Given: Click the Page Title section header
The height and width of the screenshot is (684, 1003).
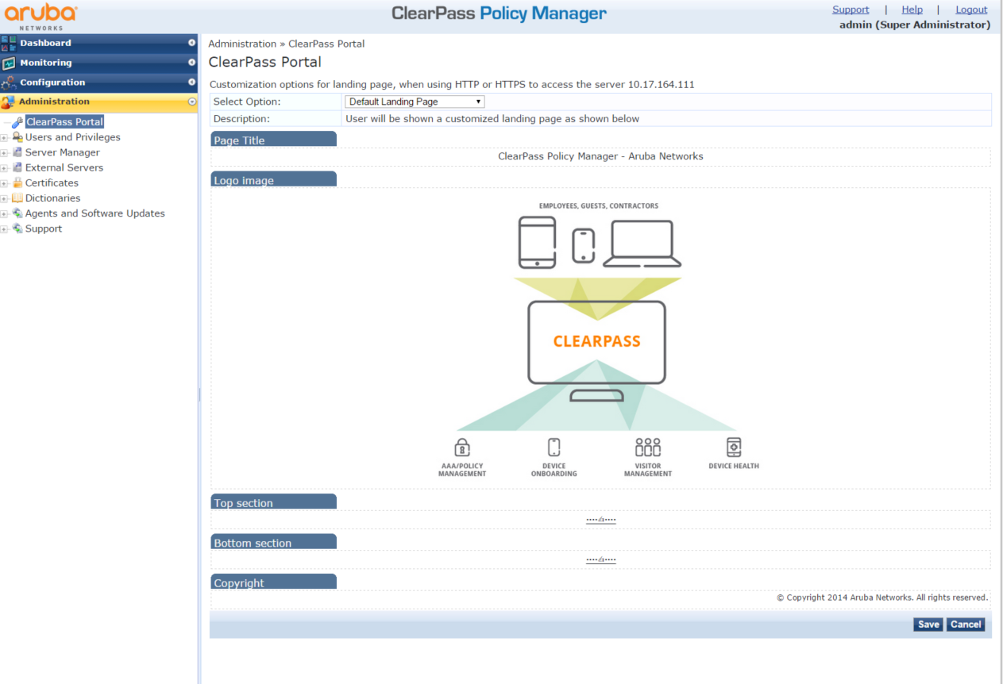Looking at the screenshot, I should tap(273, 140).
